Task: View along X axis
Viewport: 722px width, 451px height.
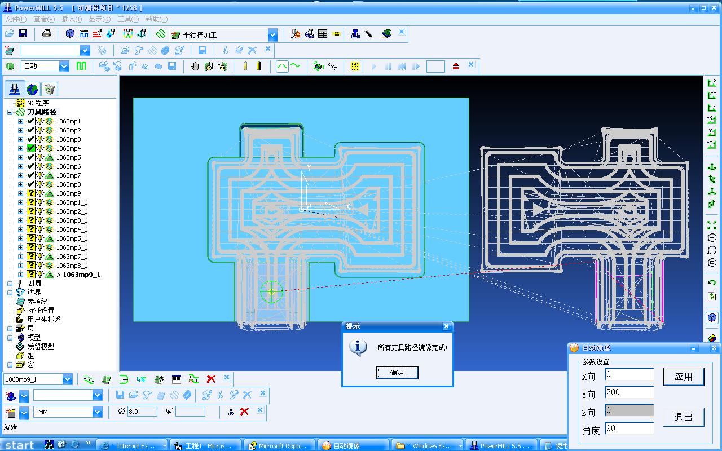Action: click(712, 82)
